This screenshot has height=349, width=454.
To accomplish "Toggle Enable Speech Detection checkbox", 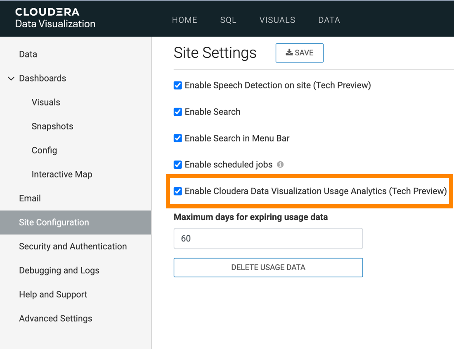I will [178, 86].
